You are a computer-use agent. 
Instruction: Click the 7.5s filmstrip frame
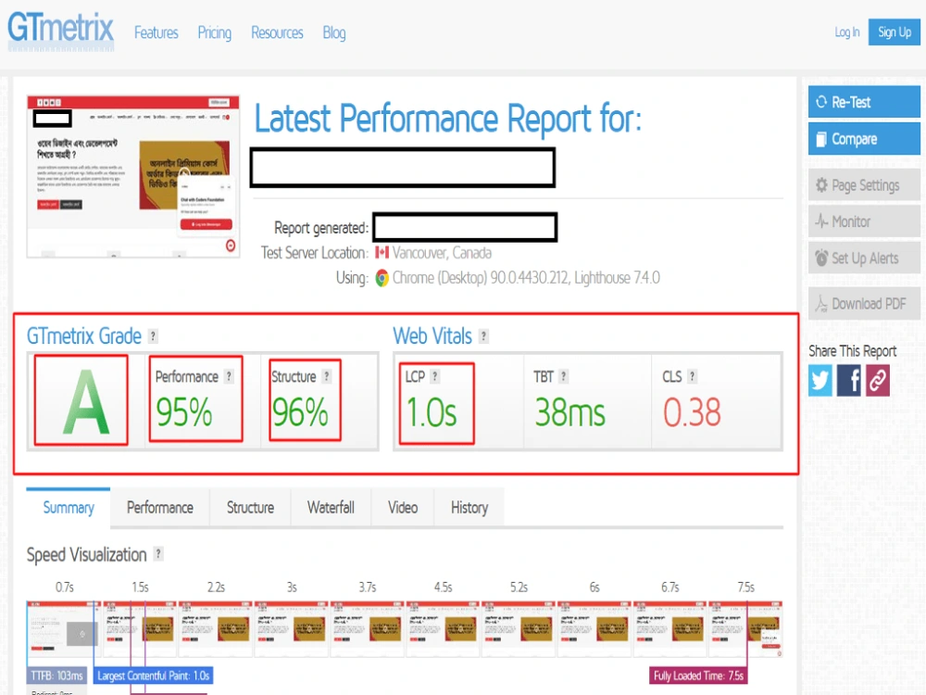745,629
